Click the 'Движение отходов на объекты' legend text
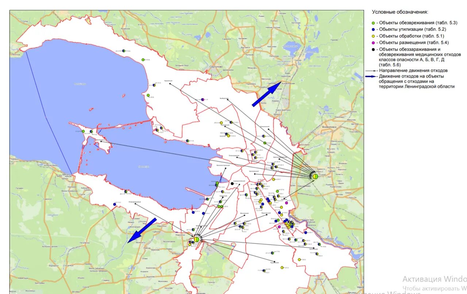467x294 pixels. pos(412,76)
